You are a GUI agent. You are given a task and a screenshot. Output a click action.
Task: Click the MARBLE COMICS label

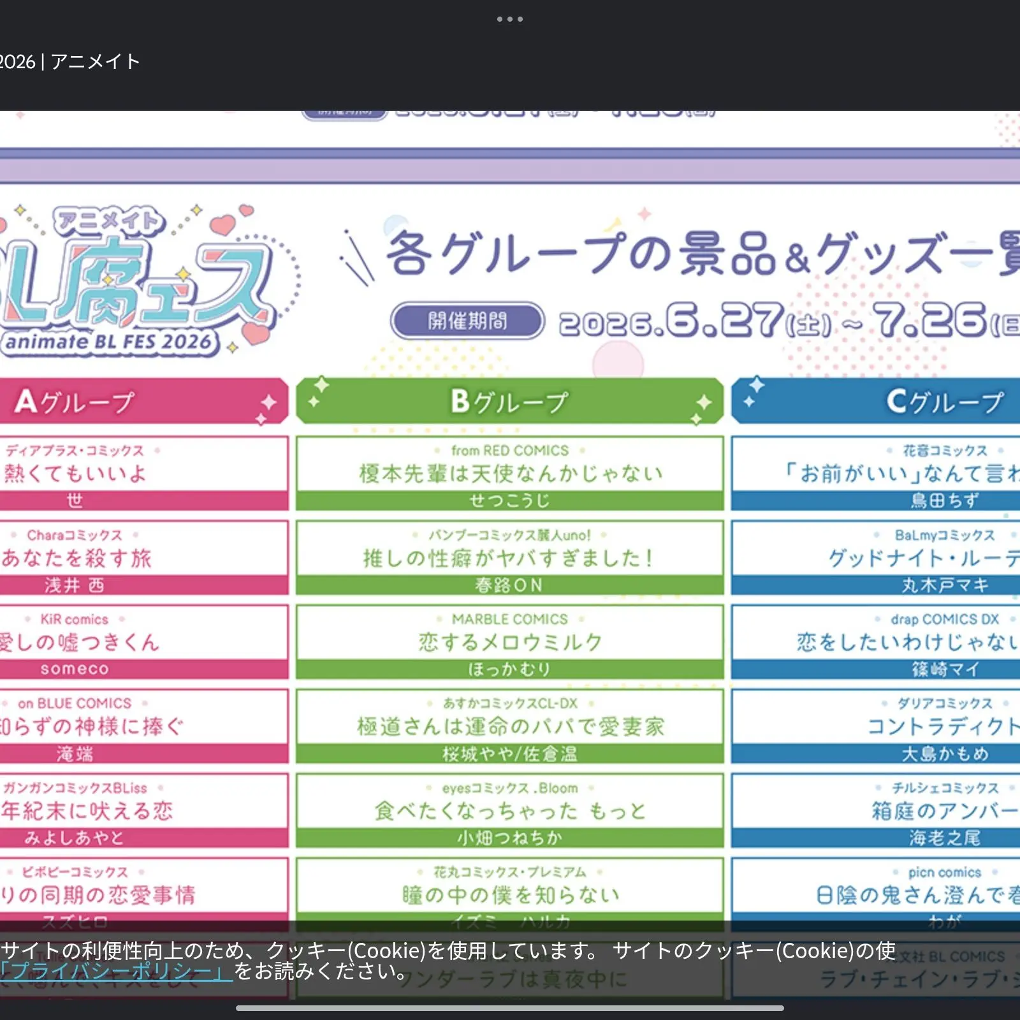510,619
